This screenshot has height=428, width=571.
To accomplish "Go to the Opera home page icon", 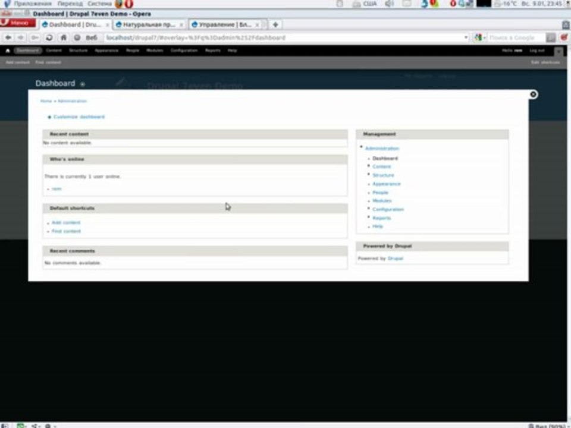I will click(x=64, y=37).
